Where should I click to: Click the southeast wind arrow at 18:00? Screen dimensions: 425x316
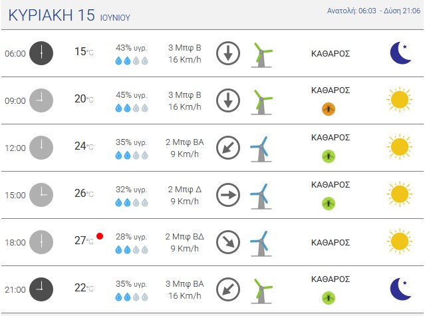point(228,242)
